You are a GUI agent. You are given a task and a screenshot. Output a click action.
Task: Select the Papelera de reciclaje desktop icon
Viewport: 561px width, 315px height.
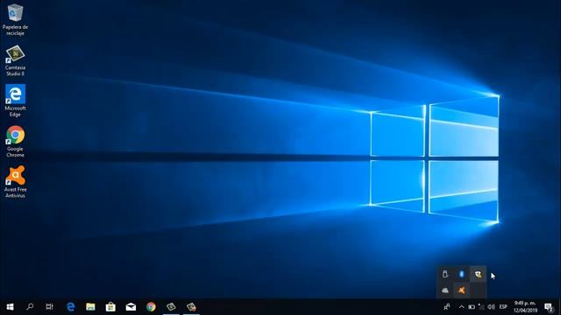(15, 19)
